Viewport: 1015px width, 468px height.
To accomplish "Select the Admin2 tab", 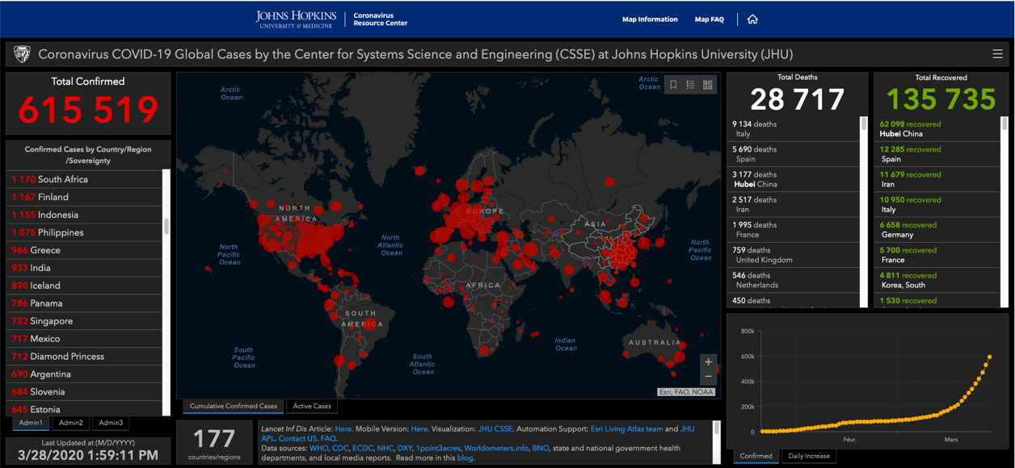I will click(70, 423).
